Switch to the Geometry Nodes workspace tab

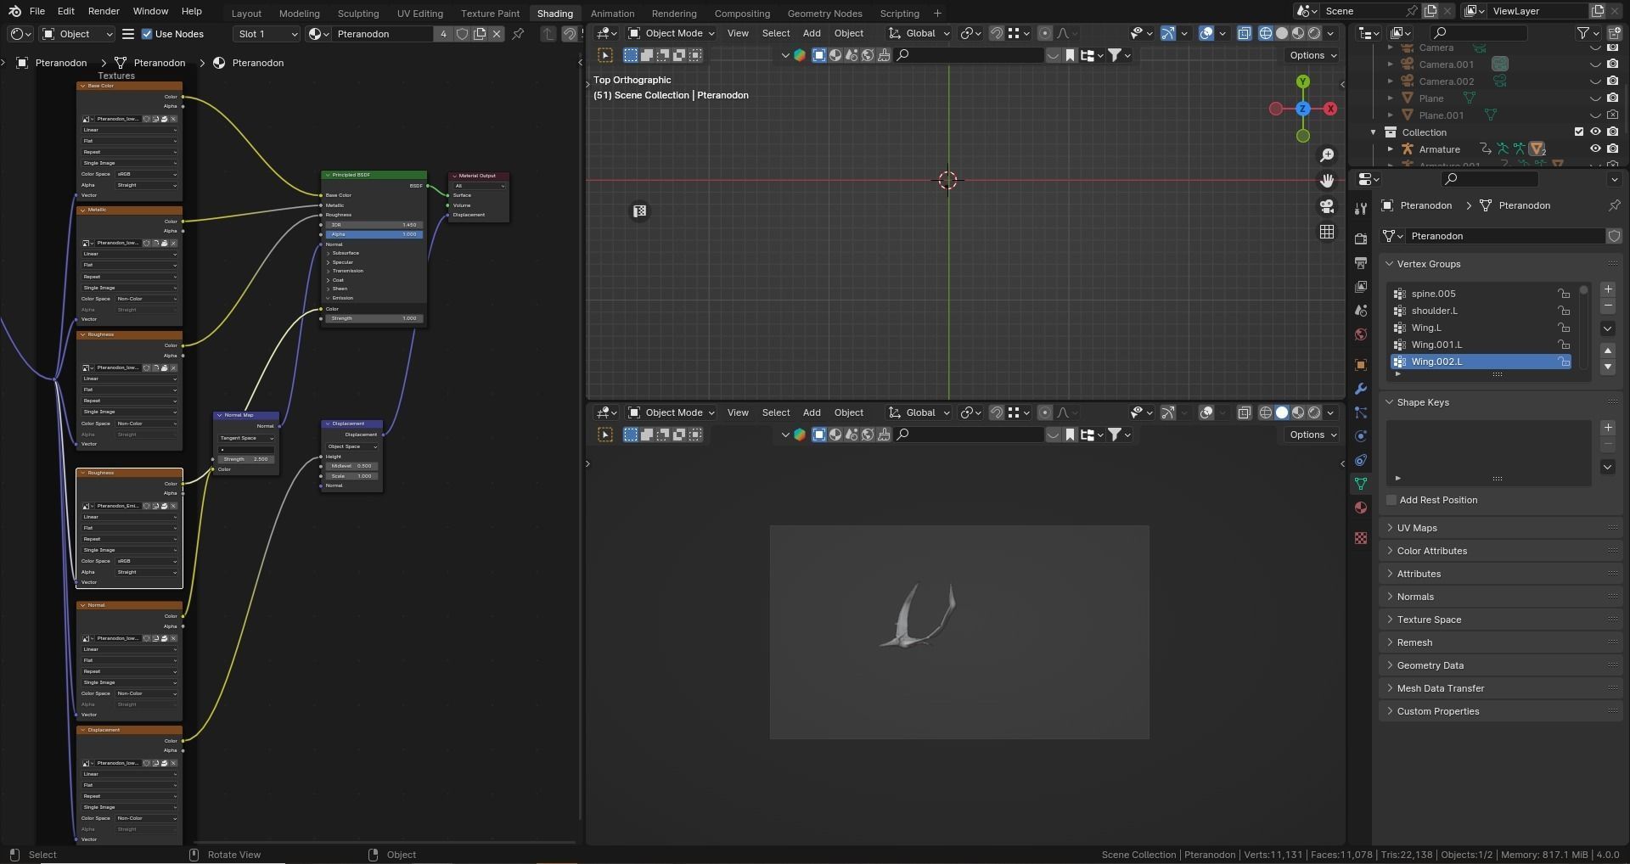click(x=824, y=14)
